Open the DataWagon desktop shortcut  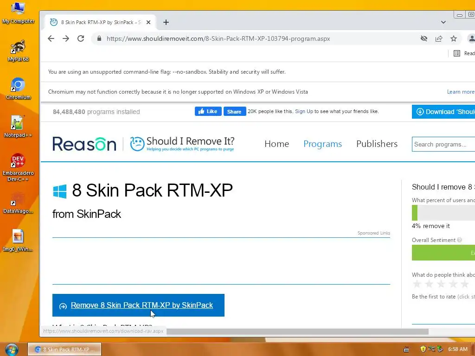click(x=18, y=203)
